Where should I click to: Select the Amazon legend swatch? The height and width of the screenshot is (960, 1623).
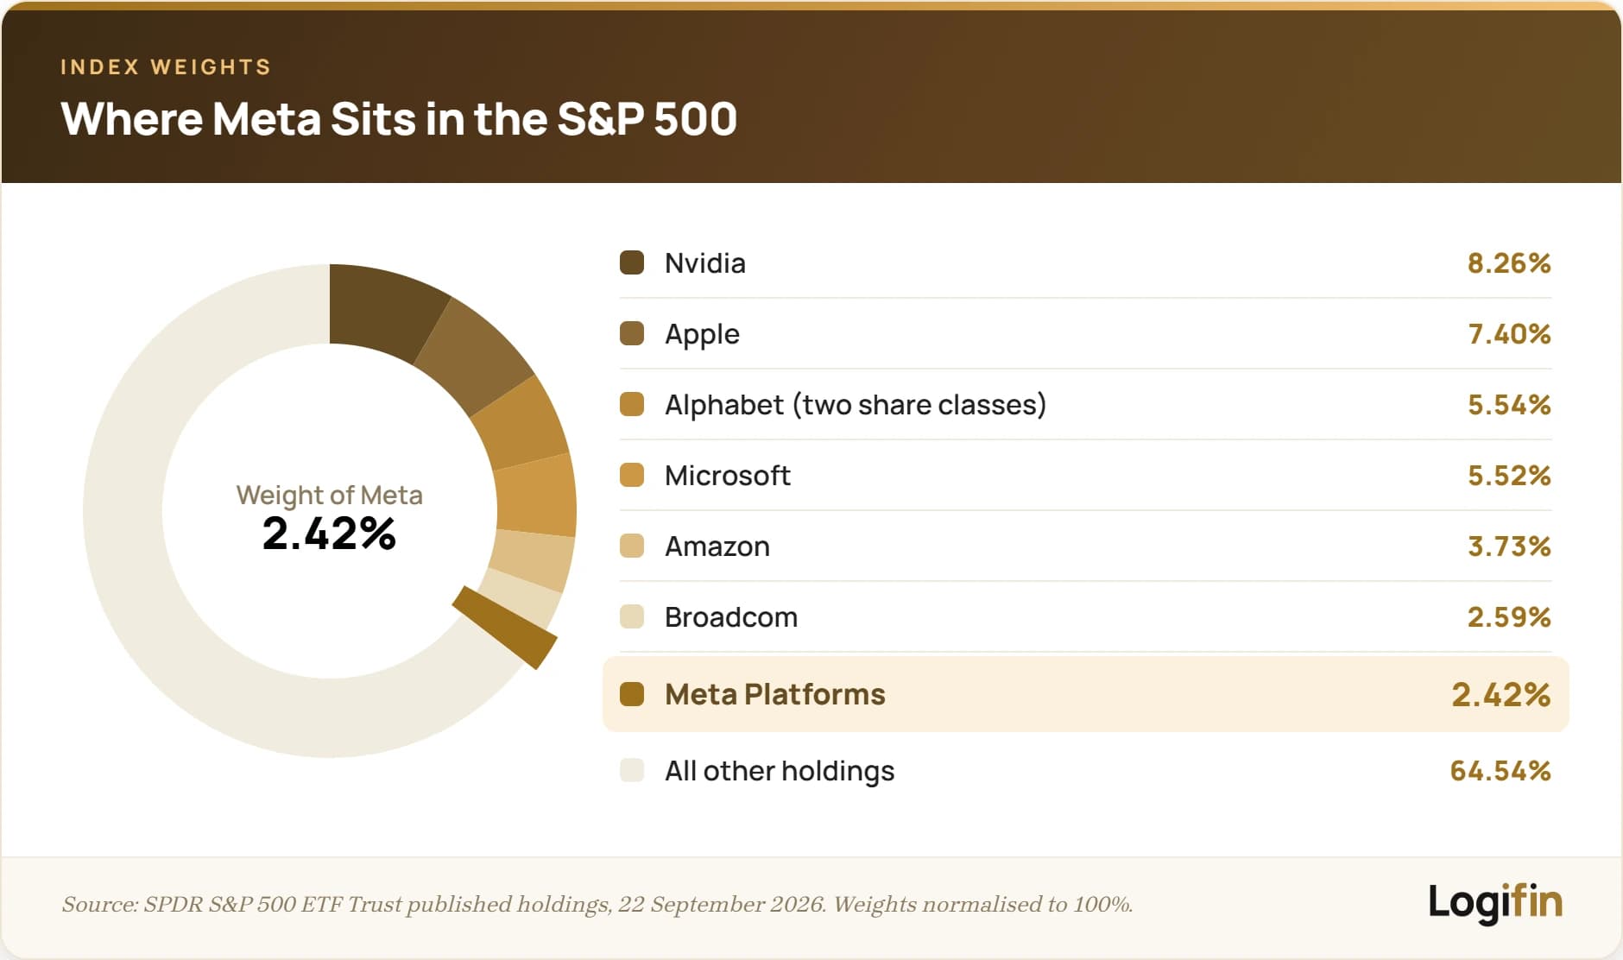pyautogui.click(x=632, y=546)
